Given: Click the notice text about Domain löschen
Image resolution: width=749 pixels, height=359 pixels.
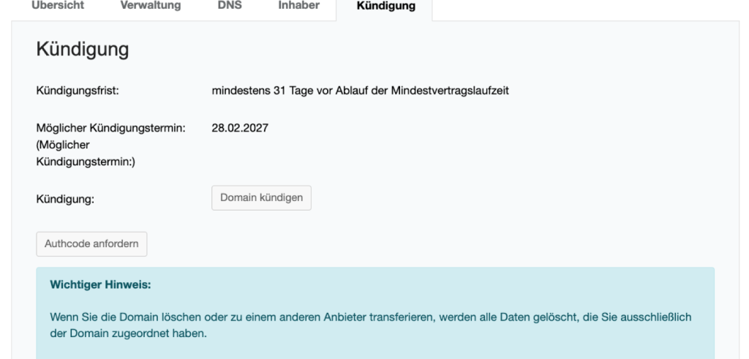Looking at the screenshot, I should [371, 325].
